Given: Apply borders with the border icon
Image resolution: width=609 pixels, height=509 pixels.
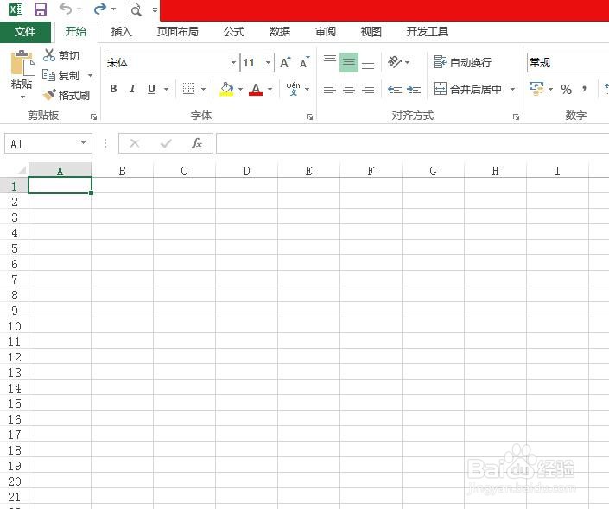Looking at the screenshot, I should point(189,89).
